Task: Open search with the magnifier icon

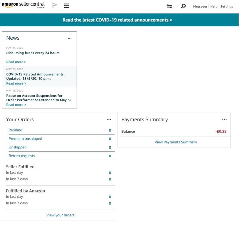Action: [x=183, y=6]
